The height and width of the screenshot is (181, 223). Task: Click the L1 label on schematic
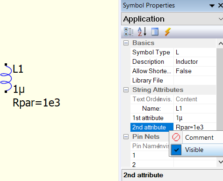[x=18, y=69]
